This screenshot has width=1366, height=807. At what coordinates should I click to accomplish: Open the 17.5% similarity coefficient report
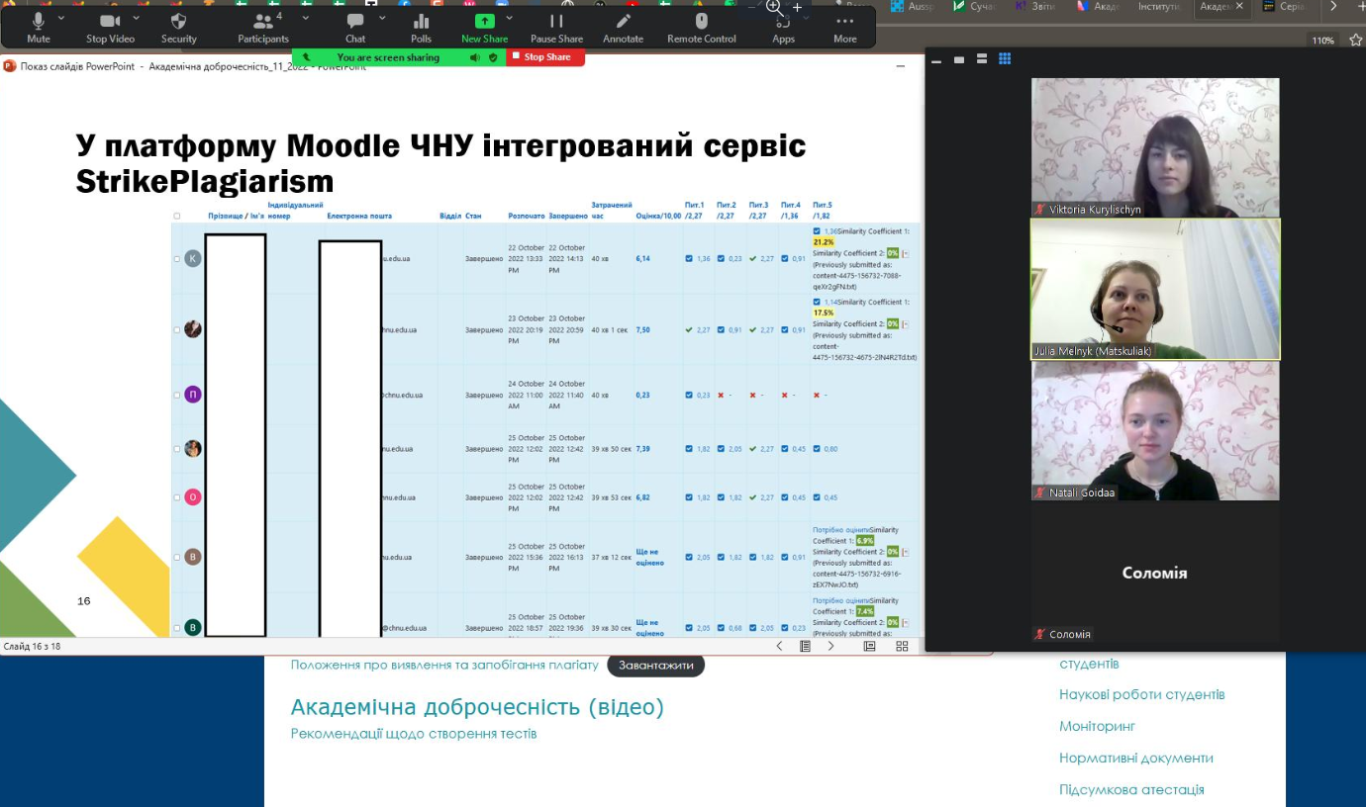click(x=824, y=313)
